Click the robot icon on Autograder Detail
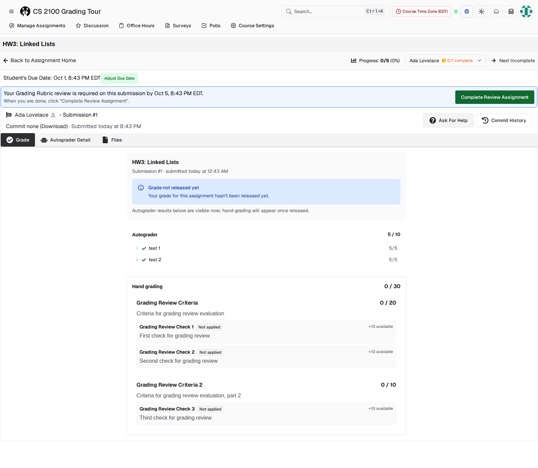The width and height of the screenshot is (538, 468). (44, 140)
